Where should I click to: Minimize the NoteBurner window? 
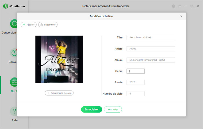pyautogui.click(x=186, y=6)
